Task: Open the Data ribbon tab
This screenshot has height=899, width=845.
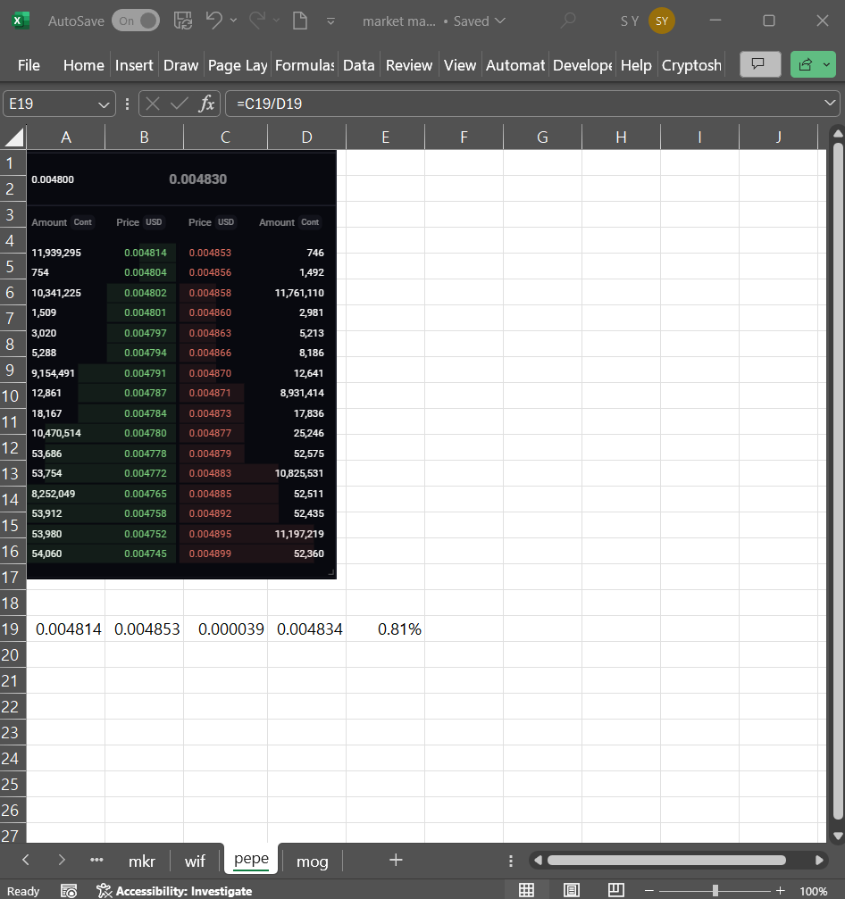Action: 358,65
